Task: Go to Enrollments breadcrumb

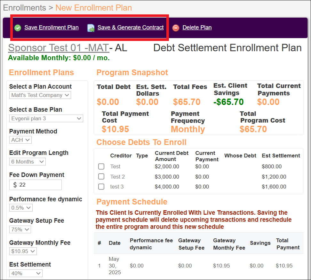Action: pyautogui.click(x=25, y=8)
